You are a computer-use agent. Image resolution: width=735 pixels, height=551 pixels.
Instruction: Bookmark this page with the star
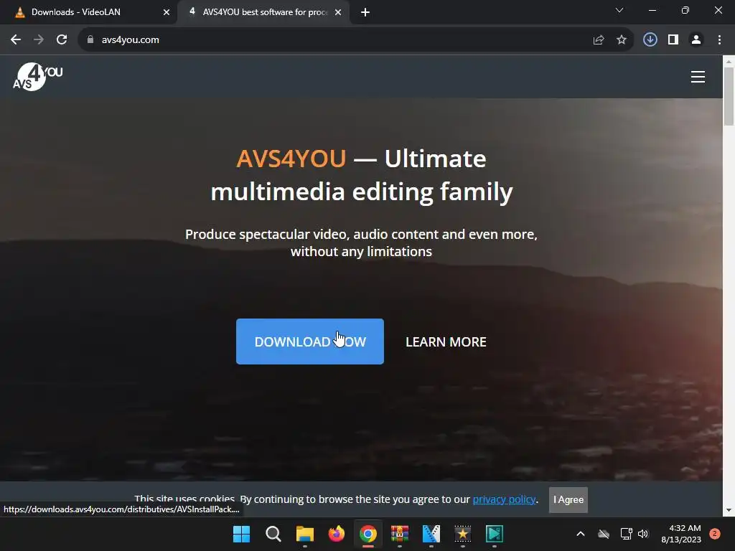(622, 40)
